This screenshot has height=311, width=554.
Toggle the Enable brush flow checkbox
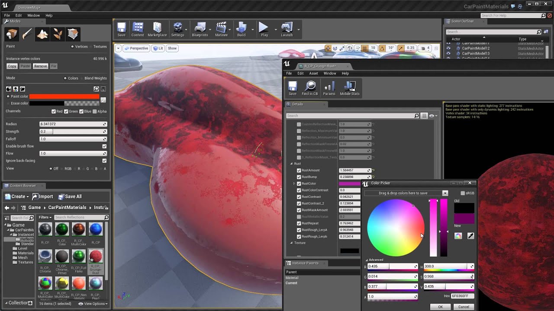[x=104, y=146]
